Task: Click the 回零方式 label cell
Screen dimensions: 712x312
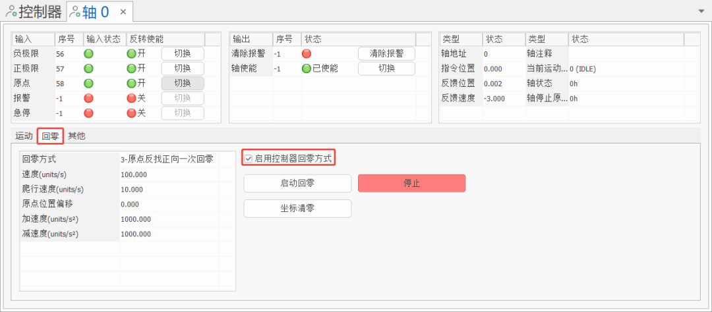Action: click(70, 160)
